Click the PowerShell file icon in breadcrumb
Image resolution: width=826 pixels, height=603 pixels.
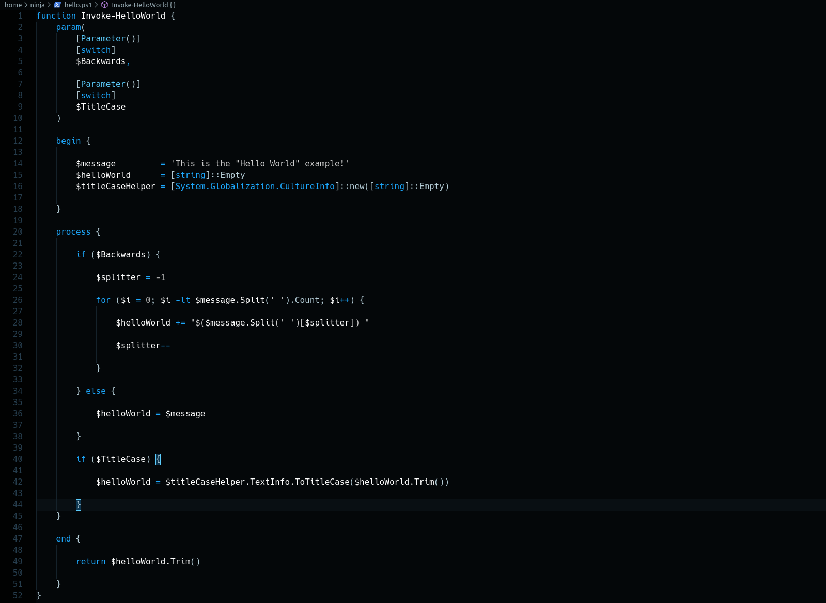(x=57, y=5)
